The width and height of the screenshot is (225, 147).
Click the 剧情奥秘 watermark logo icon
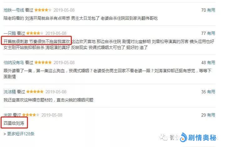click(184, 137)
